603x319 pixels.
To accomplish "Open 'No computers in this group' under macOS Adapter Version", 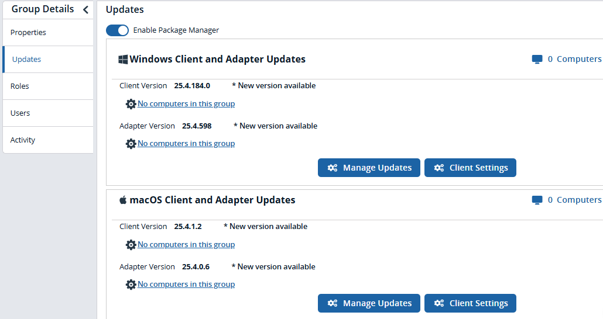I will click(186, 284).
